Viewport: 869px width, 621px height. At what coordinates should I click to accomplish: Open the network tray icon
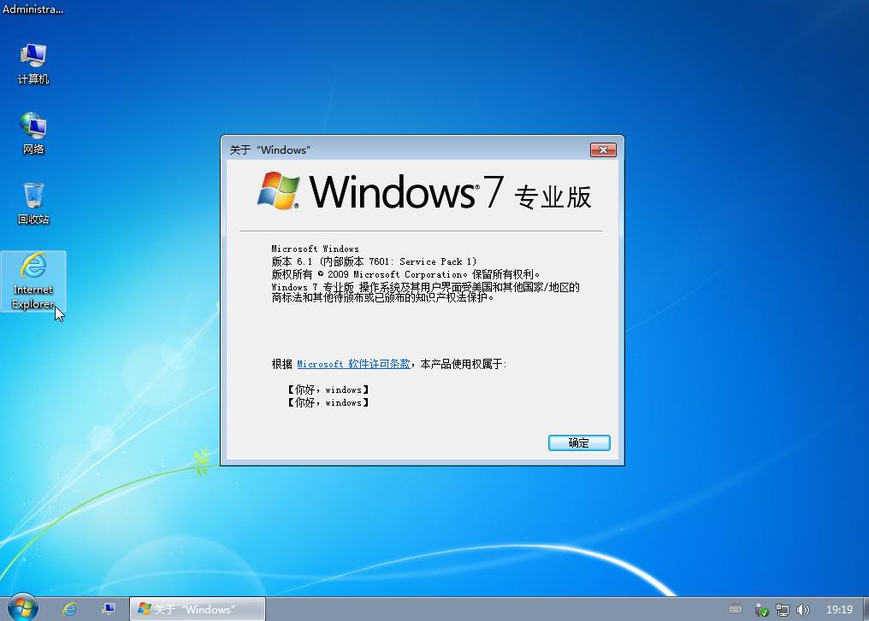tap(782, 610)
